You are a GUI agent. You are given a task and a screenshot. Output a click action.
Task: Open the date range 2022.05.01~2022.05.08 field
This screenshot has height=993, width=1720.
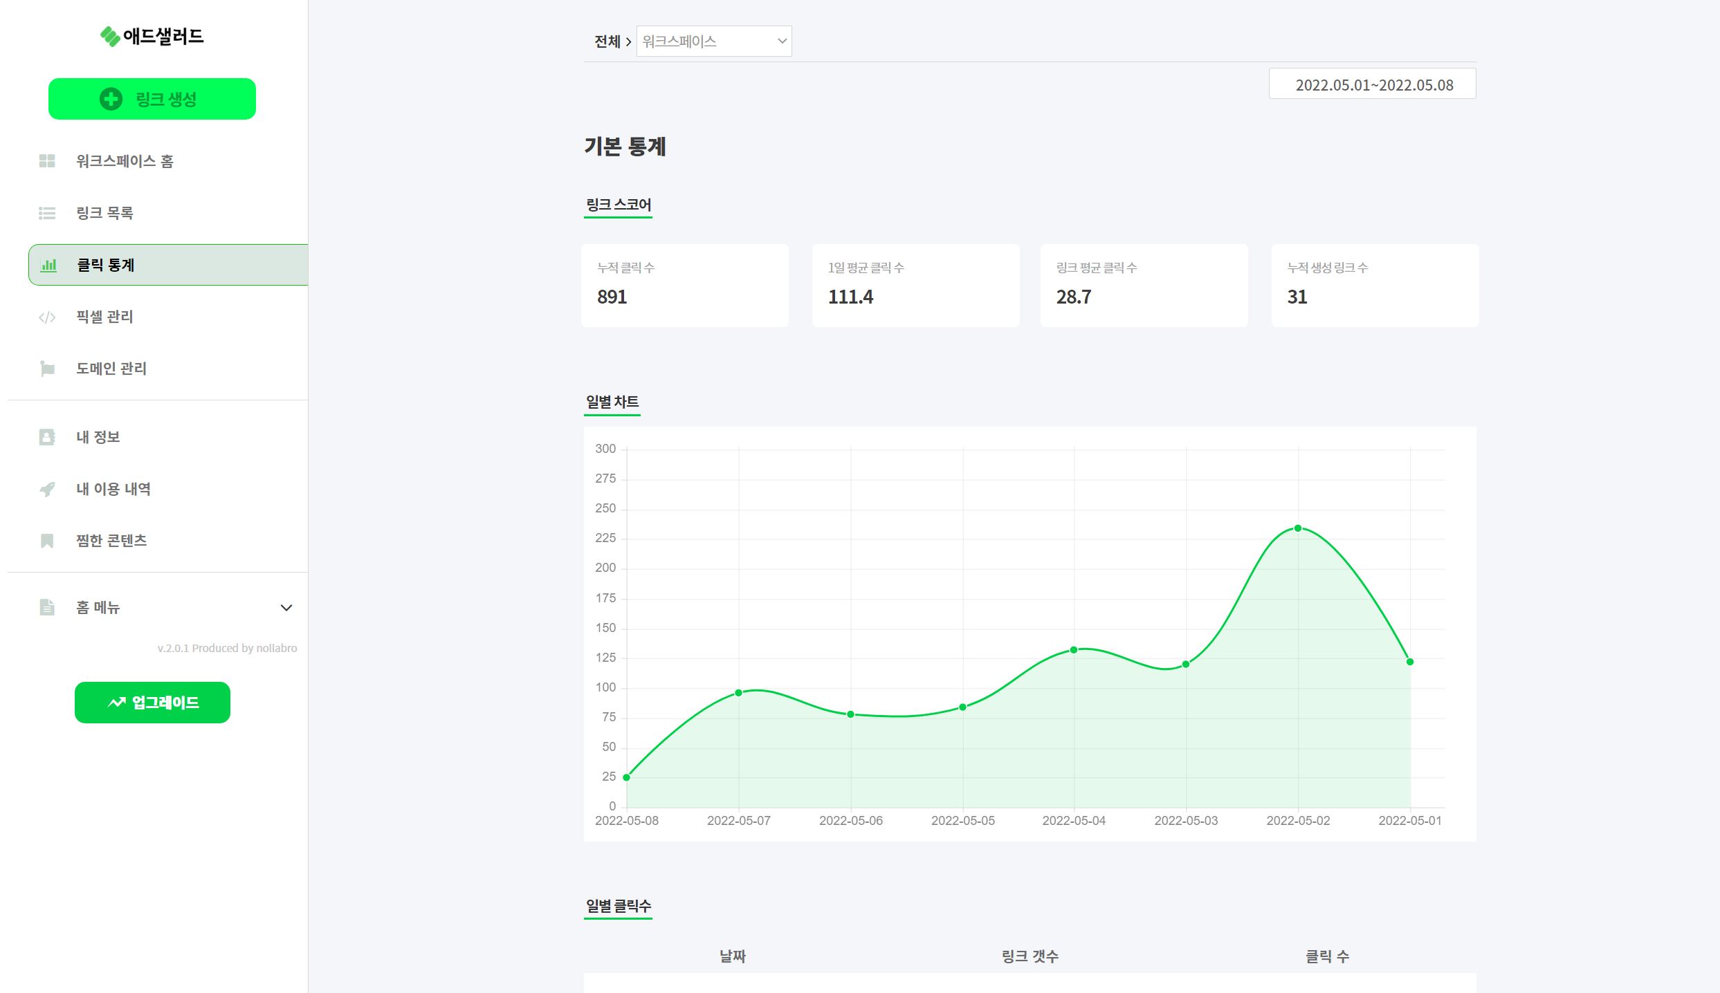1373,84
